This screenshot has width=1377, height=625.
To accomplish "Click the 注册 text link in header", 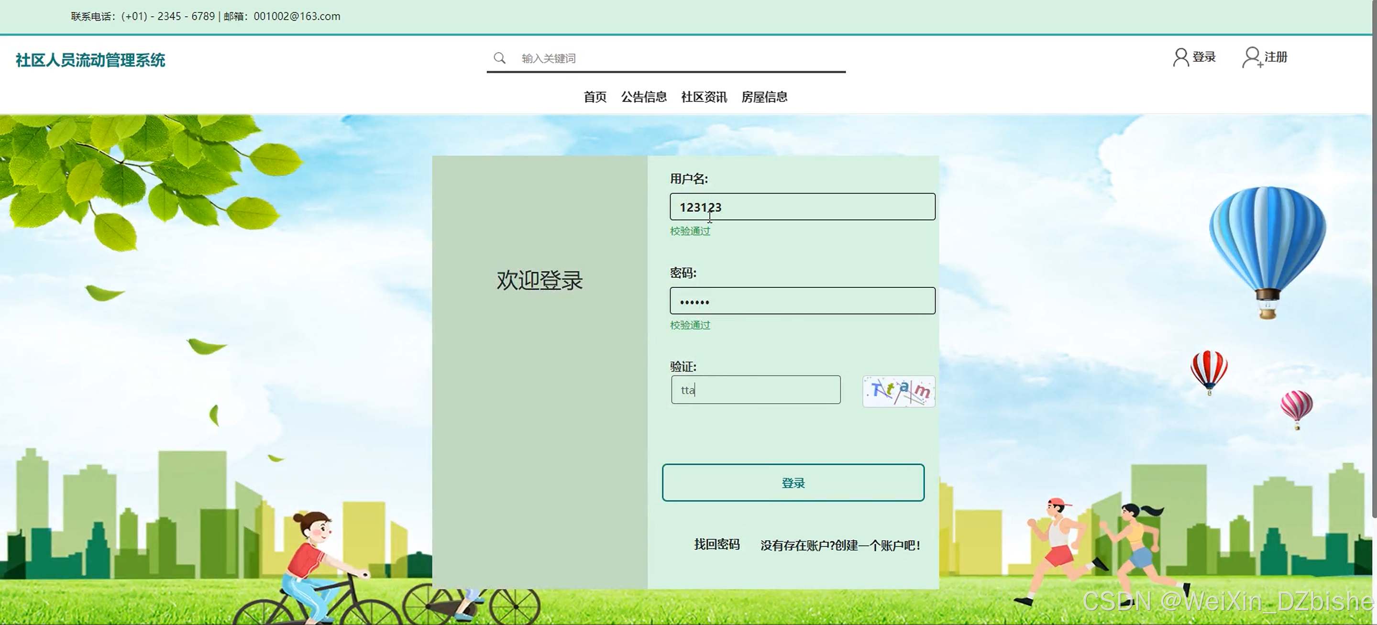I will coord(1276,57).
